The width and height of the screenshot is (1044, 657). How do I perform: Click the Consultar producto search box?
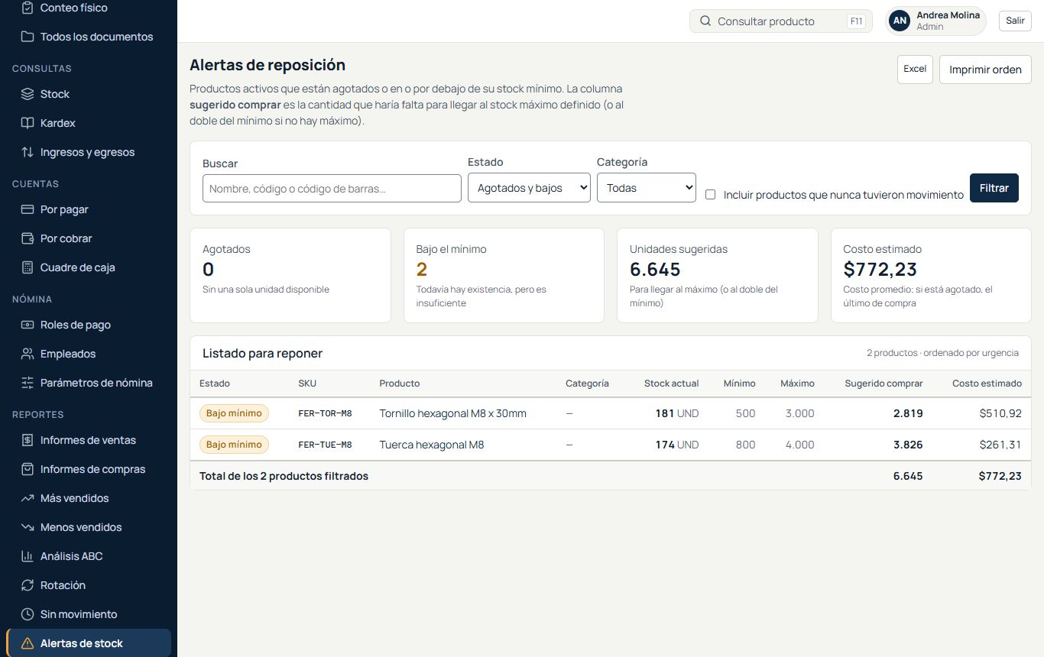[x=781, y=21]
